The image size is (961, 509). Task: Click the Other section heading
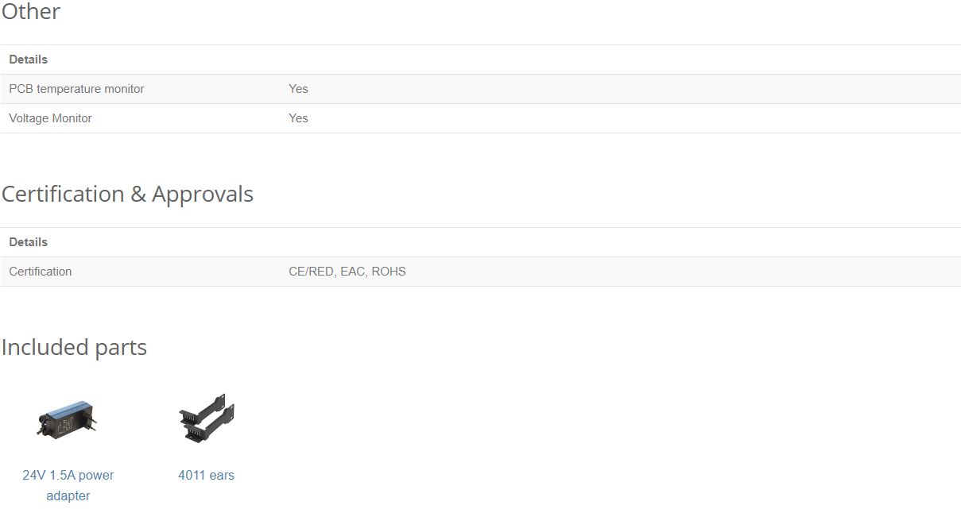pyautogui.click(x=30, y=11)
